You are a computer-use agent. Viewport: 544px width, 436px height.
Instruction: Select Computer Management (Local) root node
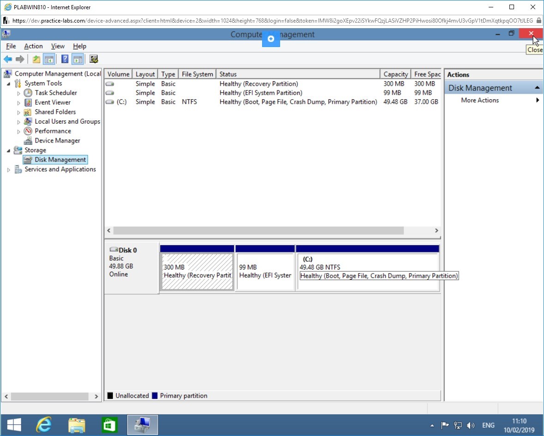pos(58,73)
